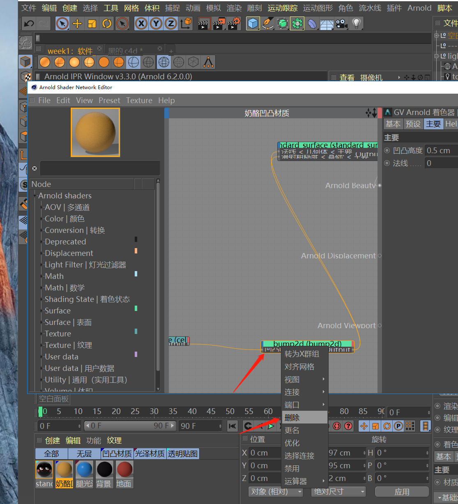Select the blue globe display mode icon

pyautogui.click(x=163, y=62)
